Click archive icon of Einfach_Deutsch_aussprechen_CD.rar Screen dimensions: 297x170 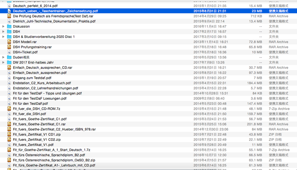(x=9, y=68)
